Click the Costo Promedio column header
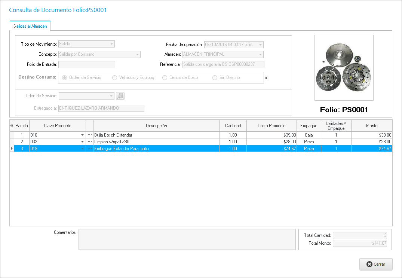Viewport: 402px width, 278px height. [x=271, y=126]
